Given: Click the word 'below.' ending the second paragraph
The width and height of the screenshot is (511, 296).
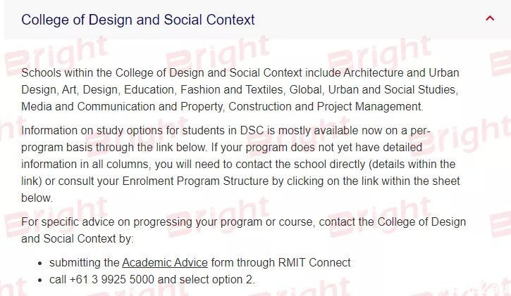Looking at the screenshot, I should click(37, 198).
